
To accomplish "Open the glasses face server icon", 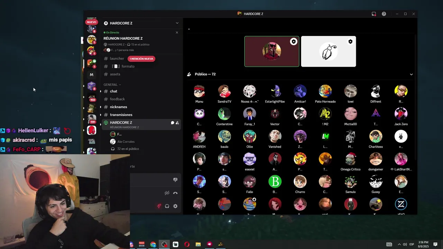I will click(92, 39).
